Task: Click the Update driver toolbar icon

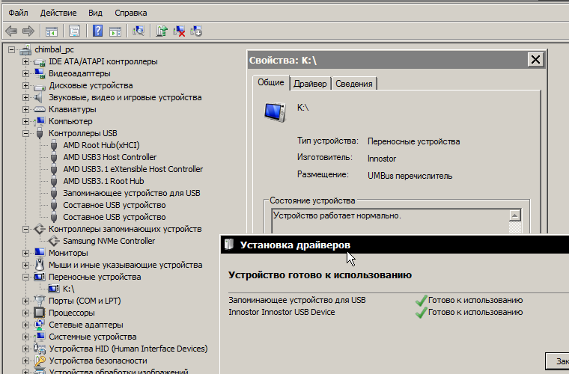Action: (x=162, y=31)
